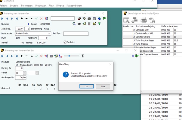Viewport: 182px width, 120px height.
Task: Go to previous record in Levering van leverancier window
Action: coord(7,19)
